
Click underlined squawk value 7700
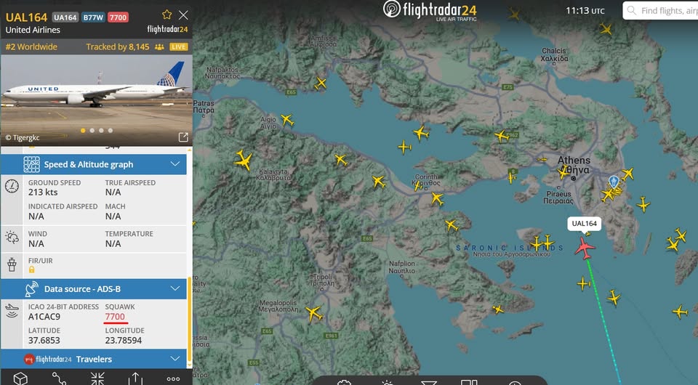(115, 317)
